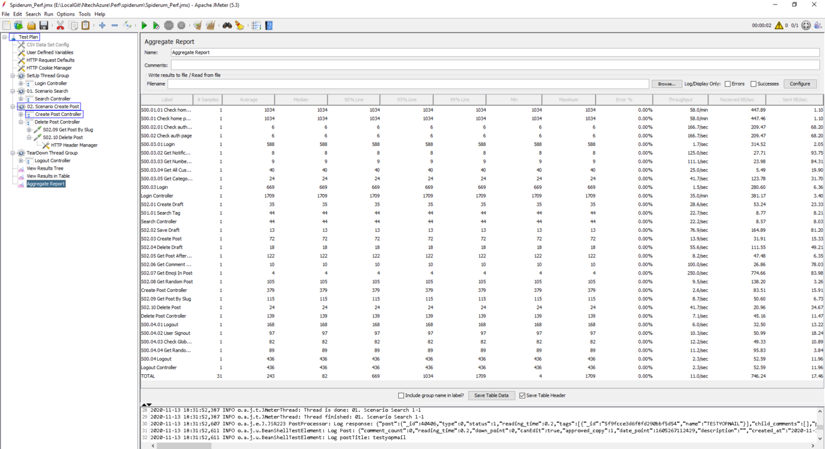825x449 pixels.
Task: Click the Toggle enable/disable toolbar icon
Action: click(127, 26)
